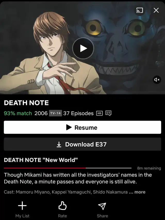Close the Death Note details panel

pos(156,10)
